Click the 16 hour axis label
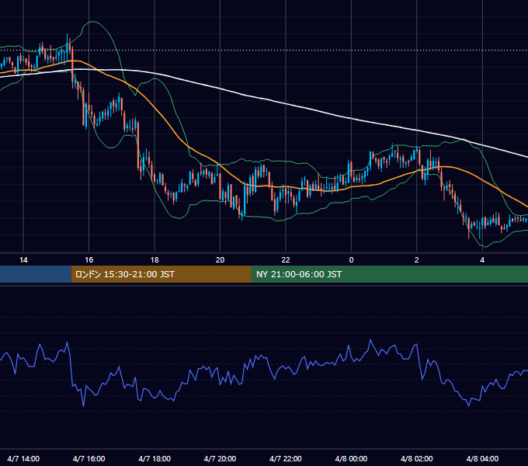Viewport: 528px width, 466px height. pyautogui.click(x=89, y=260)
